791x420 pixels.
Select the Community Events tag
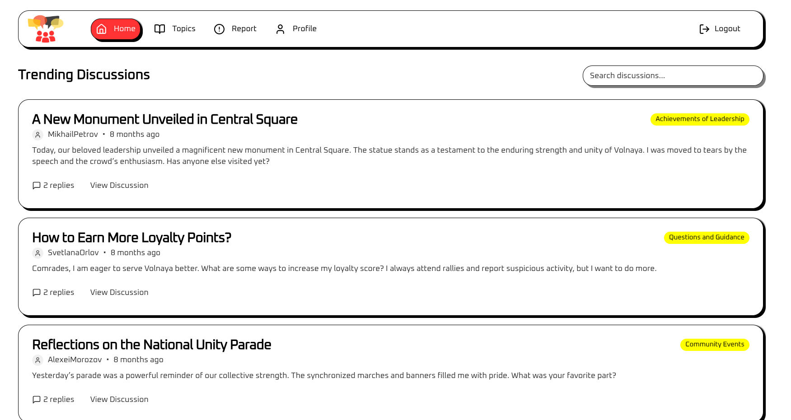click(x=714, y=345)
